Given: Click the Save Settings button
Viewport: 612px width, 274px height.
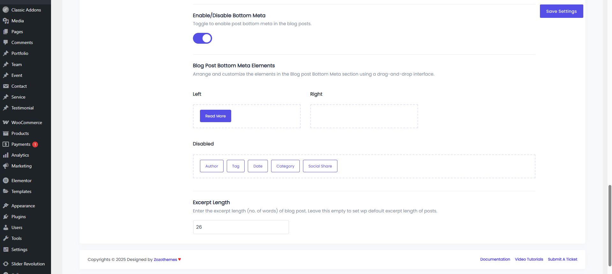Looking at the screenshot, I should pyautogui.click(x=561, y=11).
